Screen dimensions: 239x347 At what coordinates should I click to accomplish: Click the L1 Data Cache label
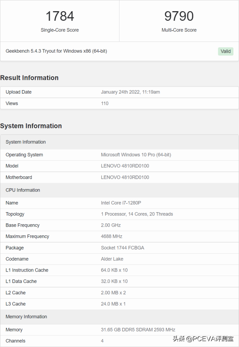(x=21, y=281)
